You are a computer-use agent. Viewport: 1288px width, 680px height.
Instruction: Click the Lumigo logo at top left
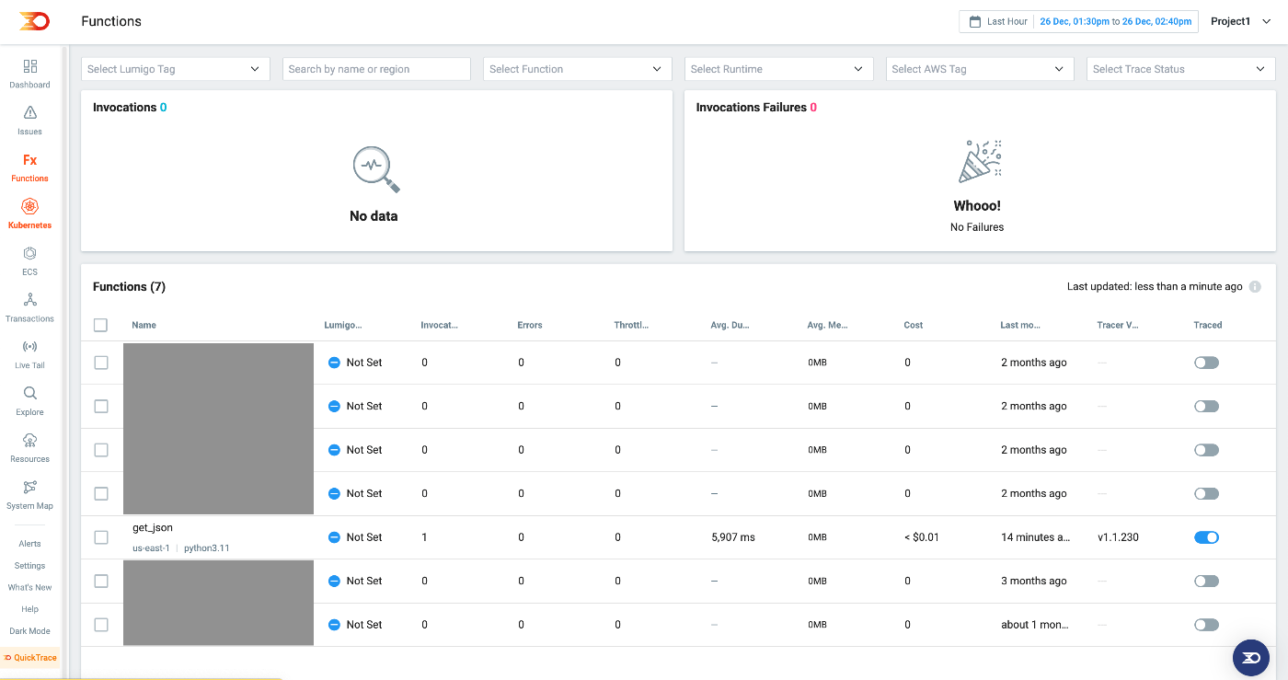coord(34,20)
